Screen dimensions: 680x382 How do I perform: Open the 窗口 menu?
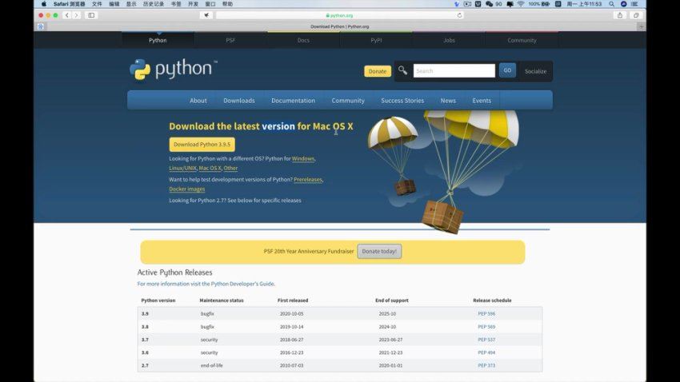[x=210, y=4]
